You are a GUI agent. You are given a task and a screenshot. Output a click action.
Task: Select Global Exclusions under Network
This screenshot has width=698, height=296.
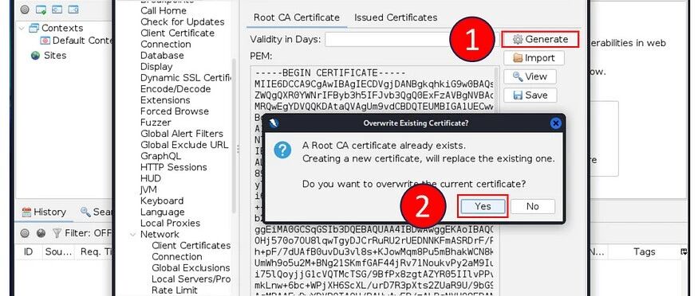click(191, 267)
